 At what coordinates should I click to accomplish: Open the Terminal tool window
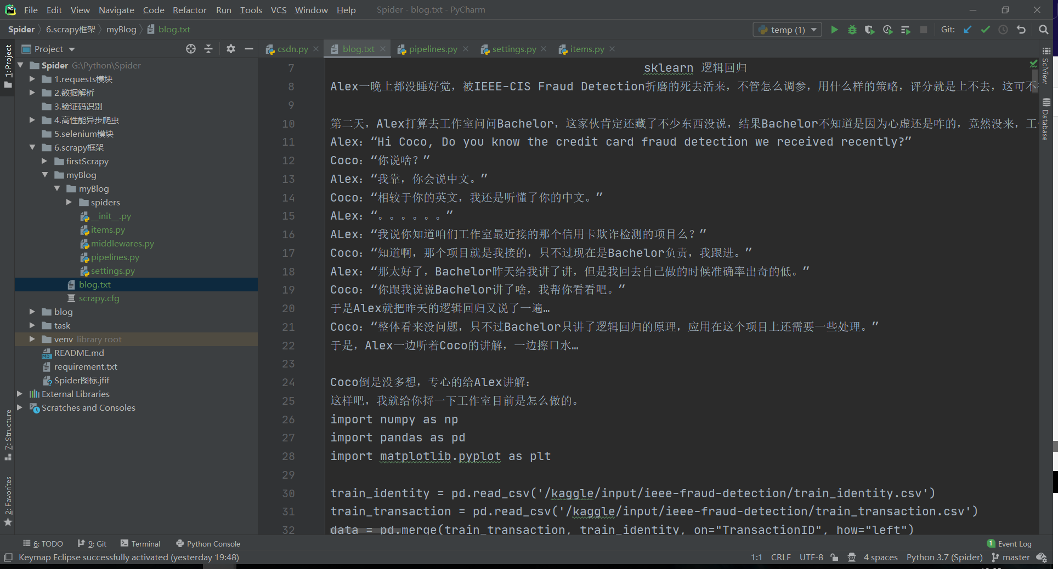(x=140, y=544)
